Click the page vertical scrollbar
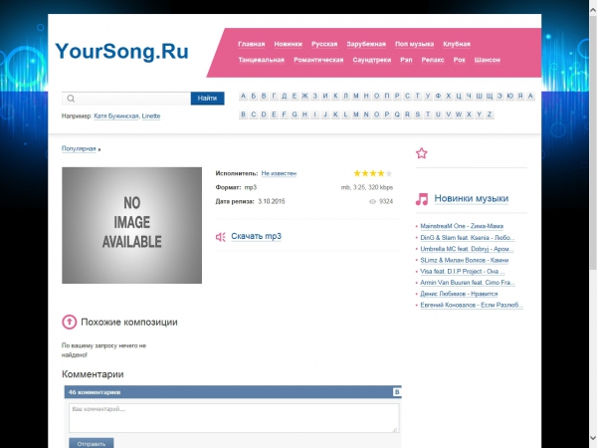597x448 pixels. [x=593, y=141]
